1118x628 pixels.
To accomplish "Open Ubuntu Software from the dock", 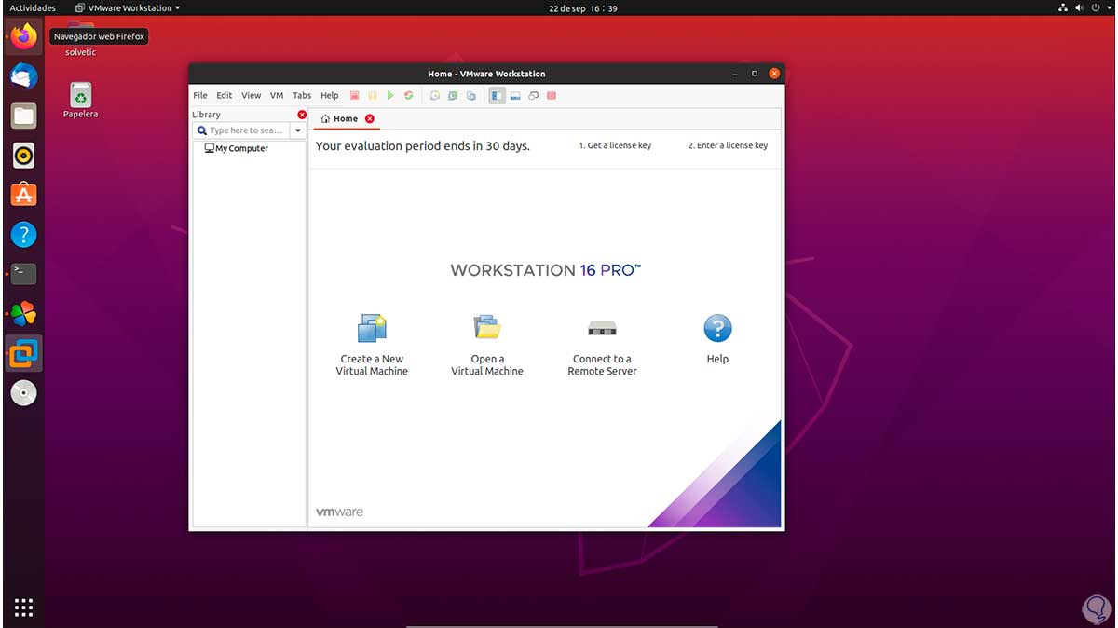I will (x=23, y=195).
